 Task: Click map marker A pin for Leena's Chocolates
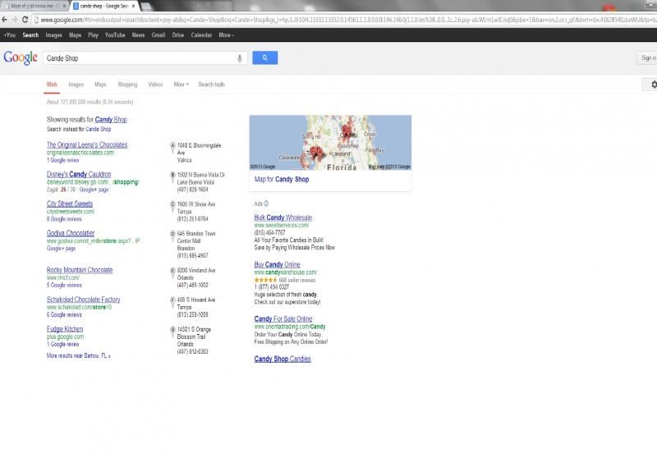[172, 146]
